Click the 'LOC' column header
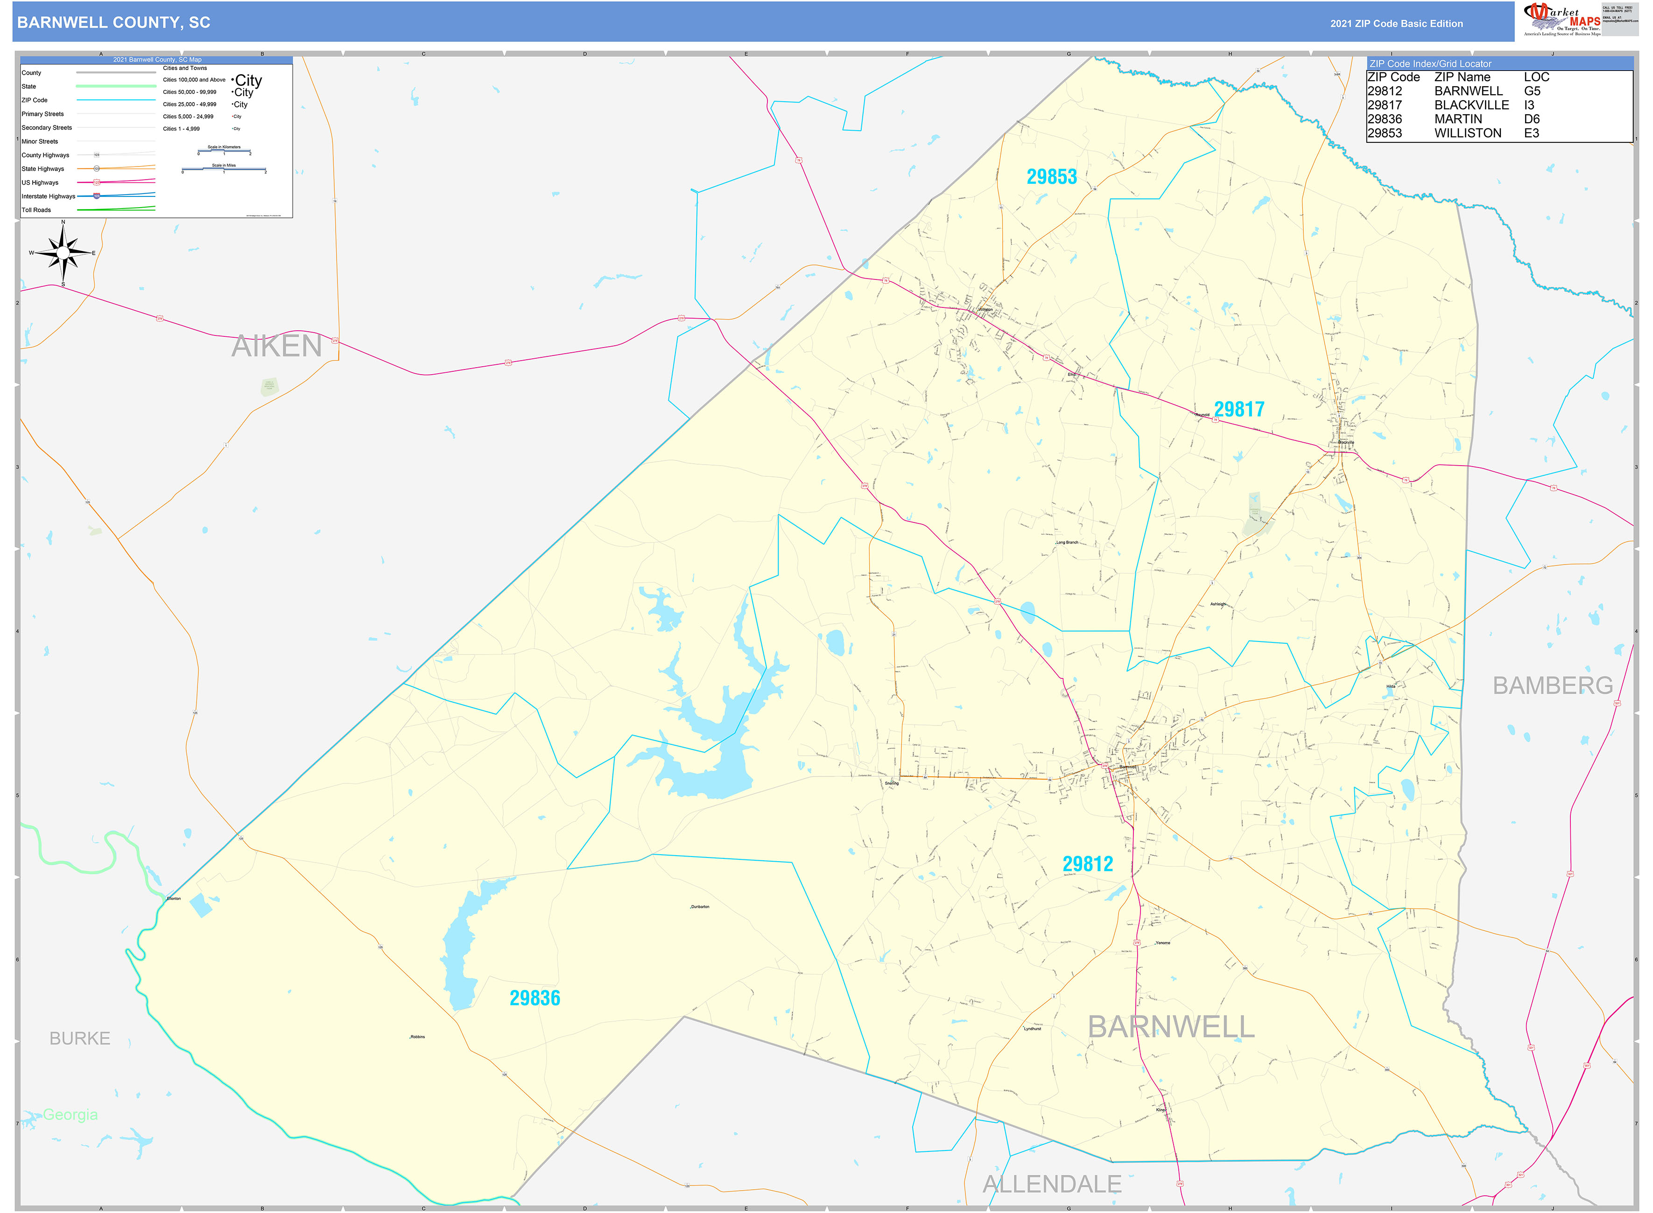The width and height of the screenshot is (1653, 1213). click(x=1536, y=77)
